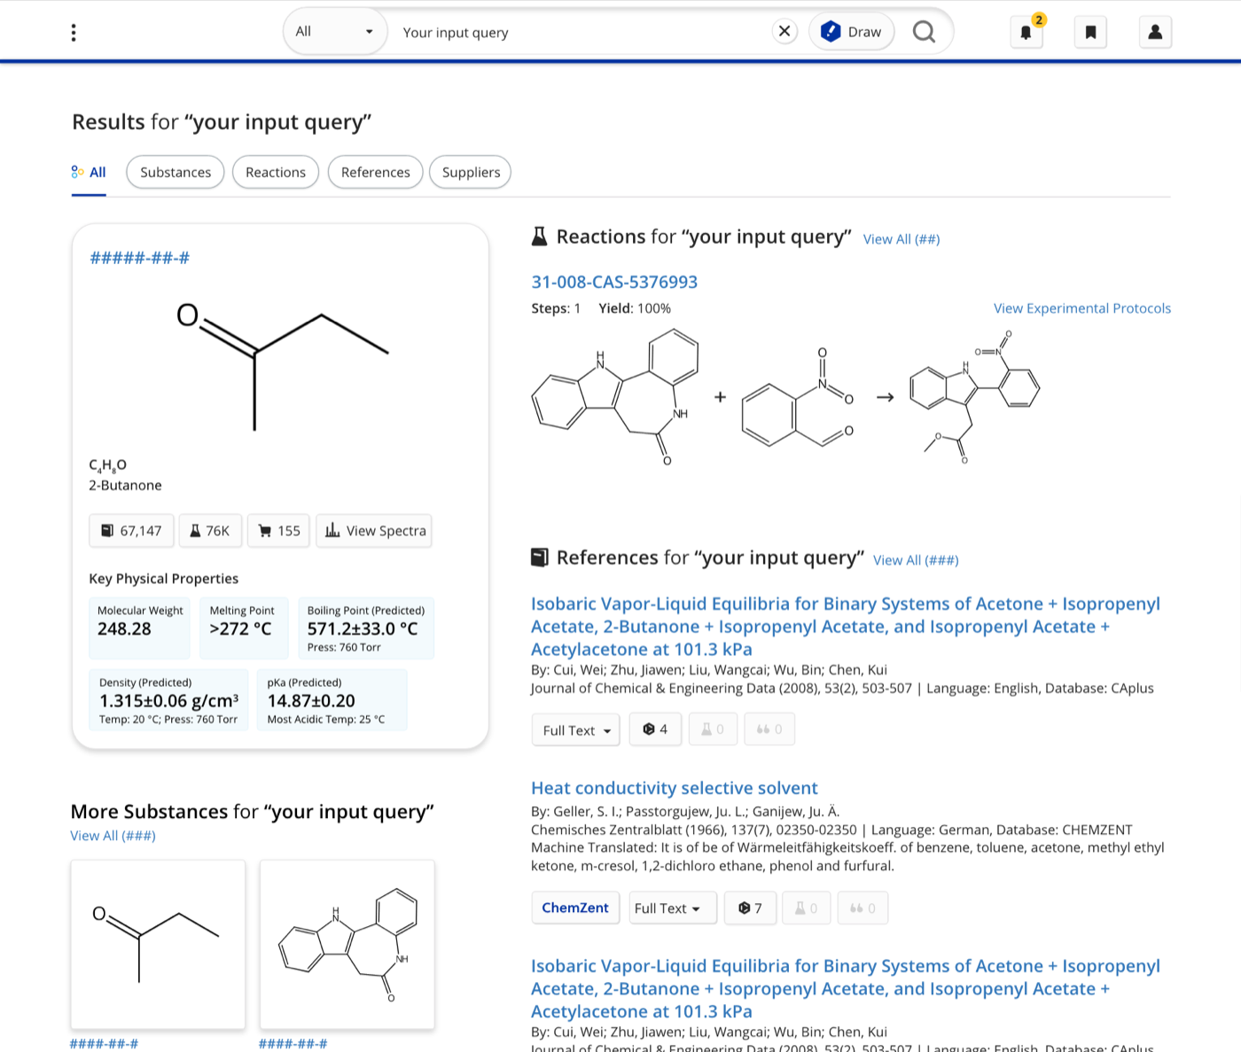Open View Experimental Protocols link
Viewport: 1241px width, 1052px height.
(1082, 308)
